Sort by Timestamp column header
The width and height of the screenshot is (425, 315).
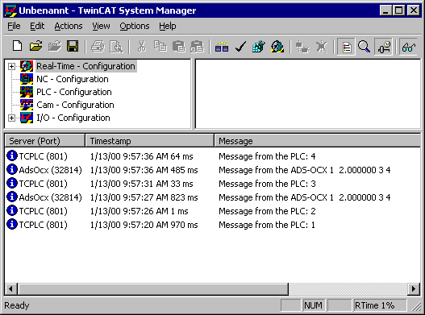[x=150, y=141]
